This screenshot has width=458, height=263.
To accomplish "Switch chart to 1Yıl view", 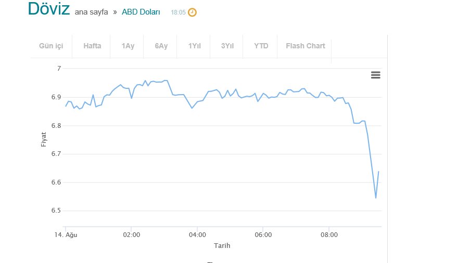I will [195, 46].
